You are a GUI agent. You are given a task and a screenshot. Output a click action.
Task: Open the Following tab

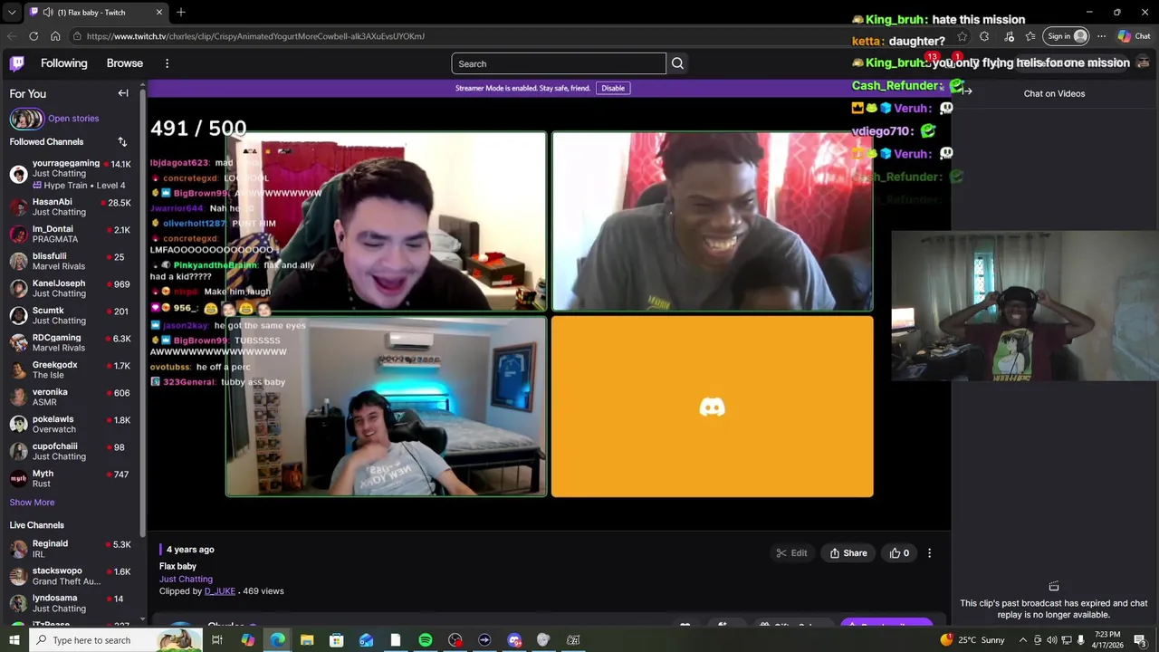(63, 63)
